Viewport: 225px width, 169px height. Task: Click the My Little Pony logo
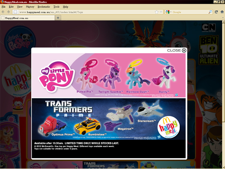56,76
